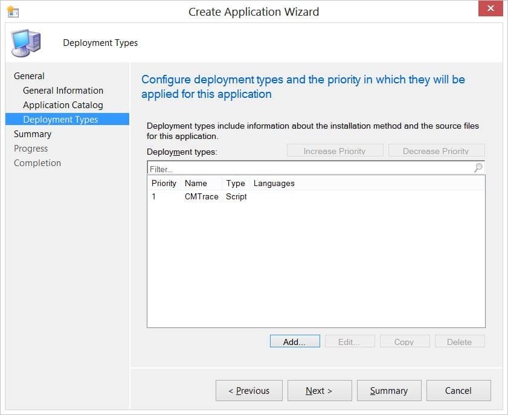
Task: Click the search magnifier in the Filter box
Action: point(478,167)
